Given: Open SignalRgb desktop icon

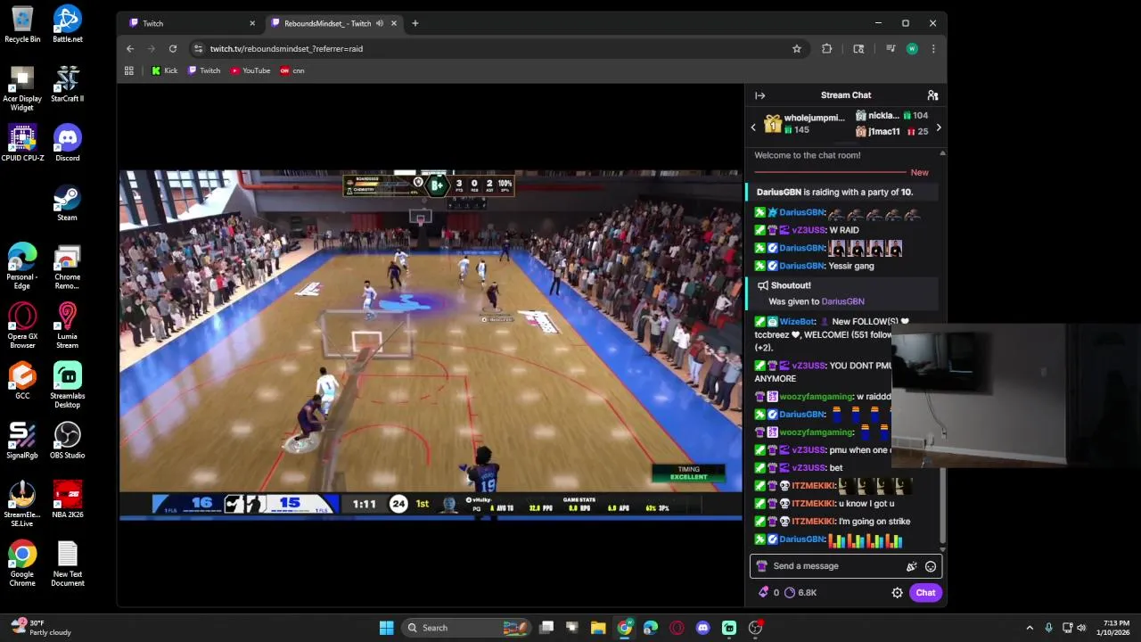Looking at the screenshot, I should (x=22, y=440).
